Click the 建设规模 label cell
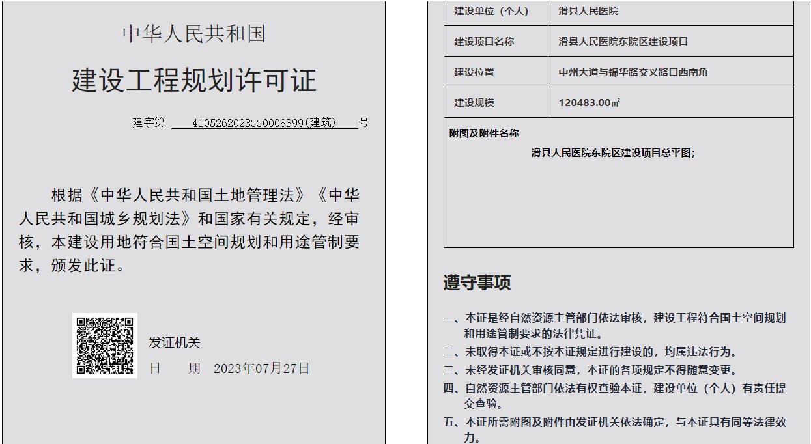This screenshot has width=811, height=444. tap(496, 102)
